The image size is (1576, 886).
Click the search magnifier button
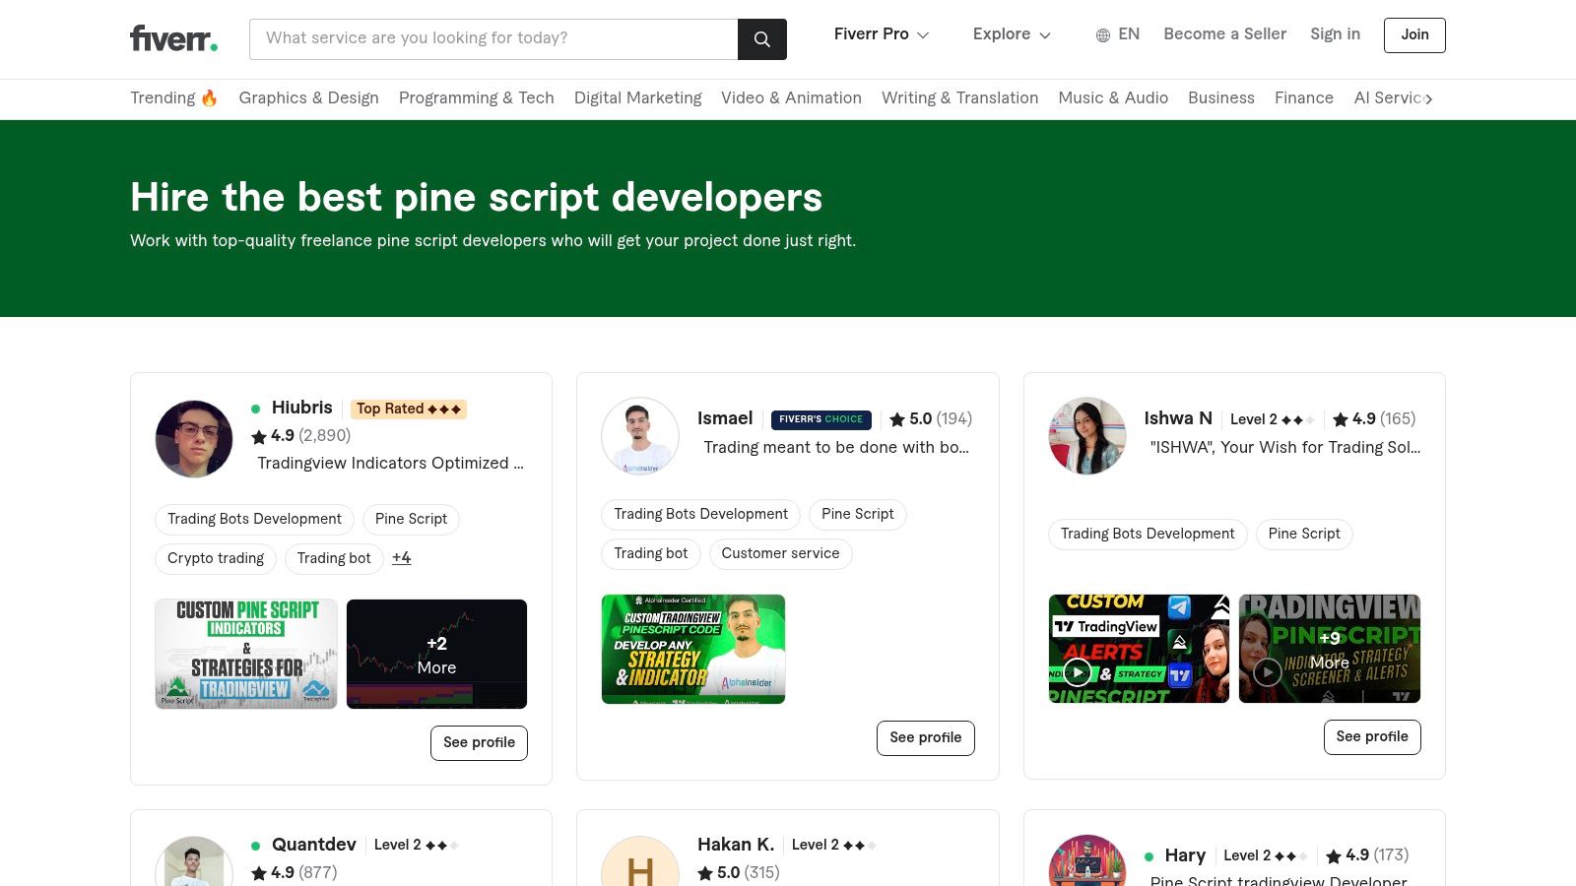click(x=762, y=39)
